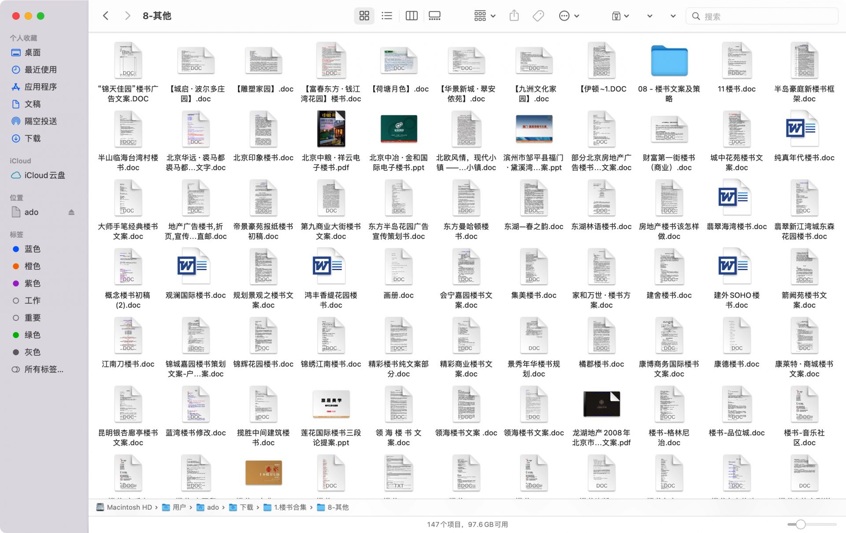
Task: Open the group-by dropdown in toolbar
Action: [x=485, y=16]
